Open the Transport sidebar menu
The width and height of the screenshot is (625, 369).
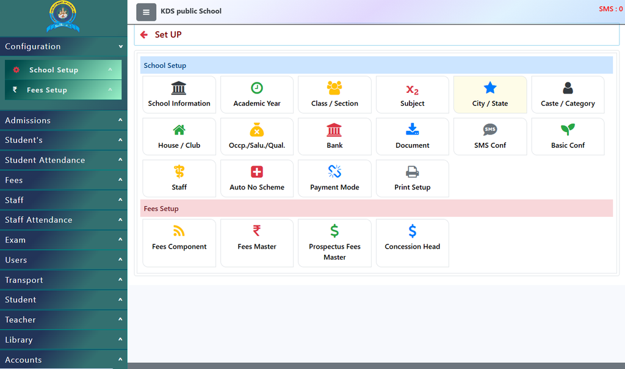point(63,280)
